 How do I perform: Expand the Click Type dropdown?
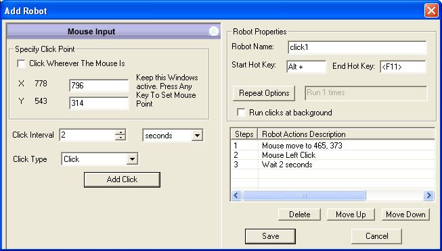pyautogui.click(x=132, y=159)
